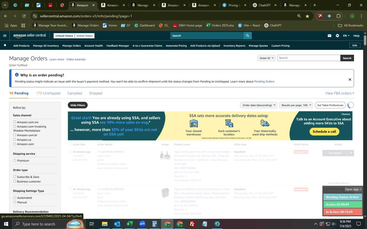
Task: Click Set Table Preferences button
Action: pos(330,105)
